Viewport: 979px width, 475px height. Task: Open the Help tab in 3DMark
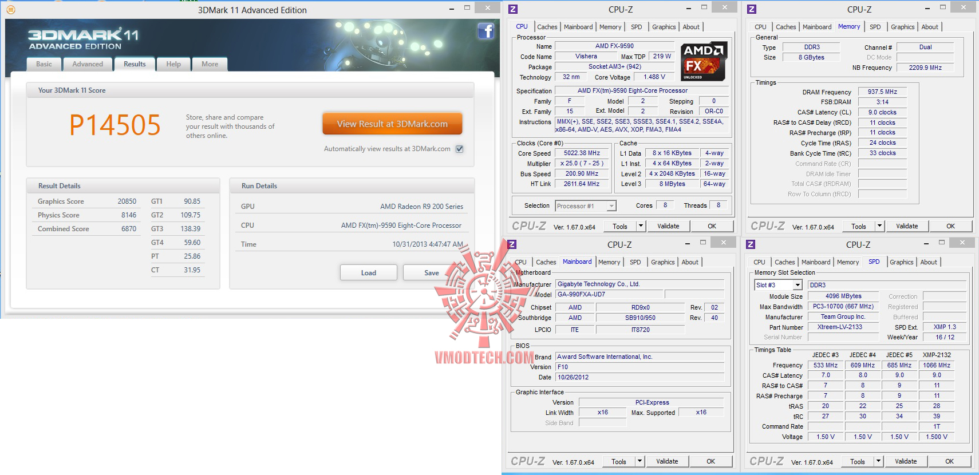(x=173, y=64)
